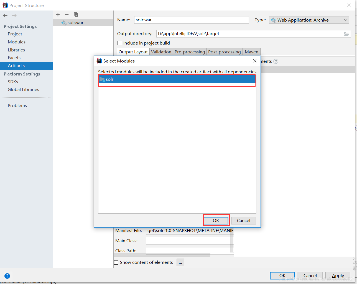Open the help question mark icon at bottom left
Image resolution: width=357 pixels, height=284 pixels.
pyautogui.click(x=7, y=276)
